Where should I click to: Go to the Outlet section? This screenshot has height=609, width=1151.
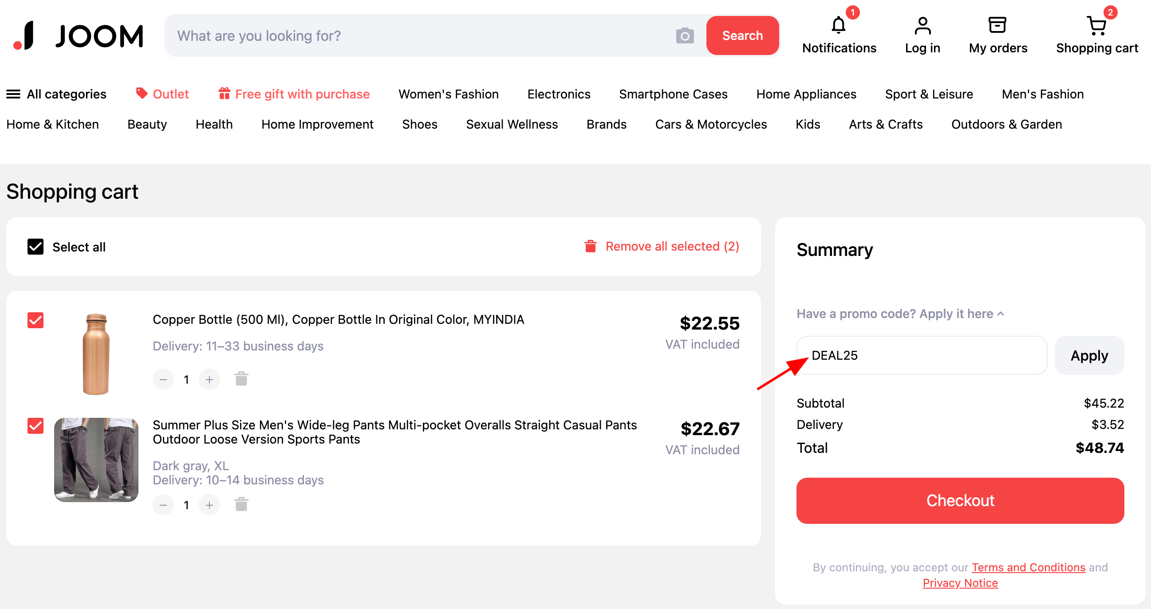pos(163,94)
